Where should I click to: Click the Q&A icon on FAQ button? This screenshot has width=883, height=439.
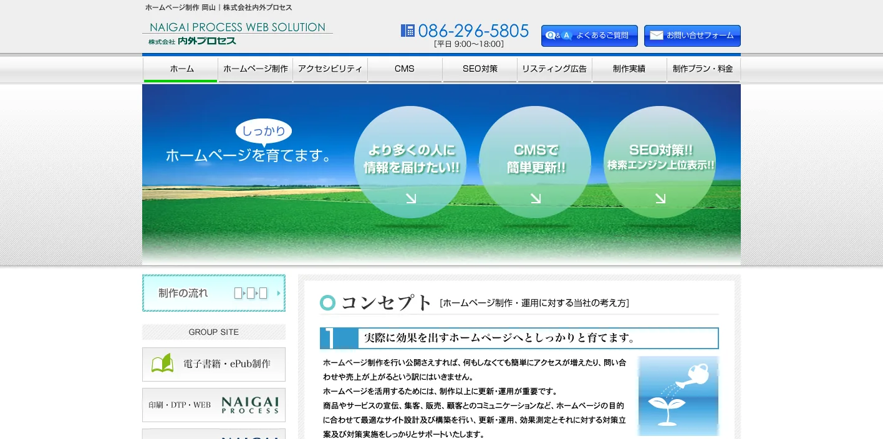(558, 36)
